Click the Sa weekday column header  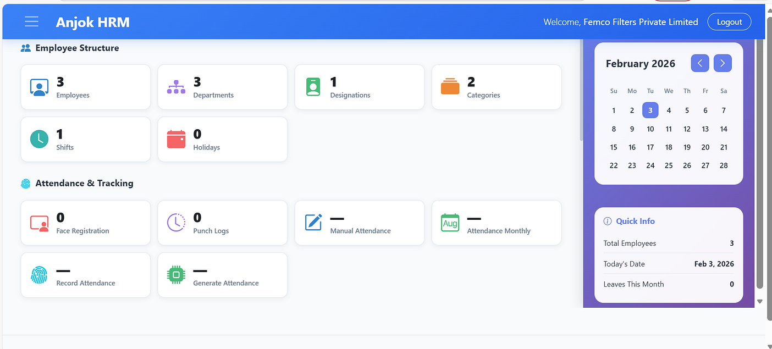[x=724, y=91]
